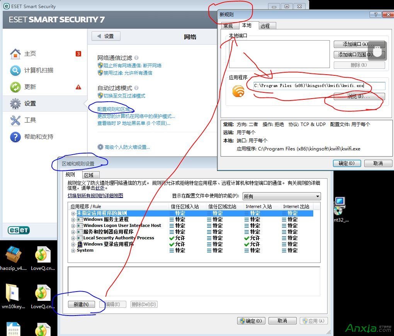Expand Local Security Authority Process node
The width and height of the screenshot is (394, 336).
click(x=73, y=238)
